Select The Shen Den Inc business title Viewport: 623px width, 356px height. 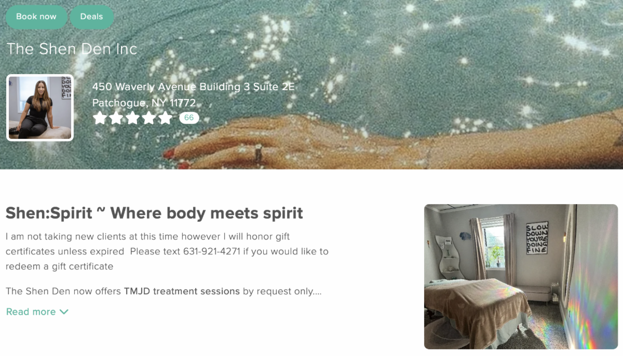point(72,49)
